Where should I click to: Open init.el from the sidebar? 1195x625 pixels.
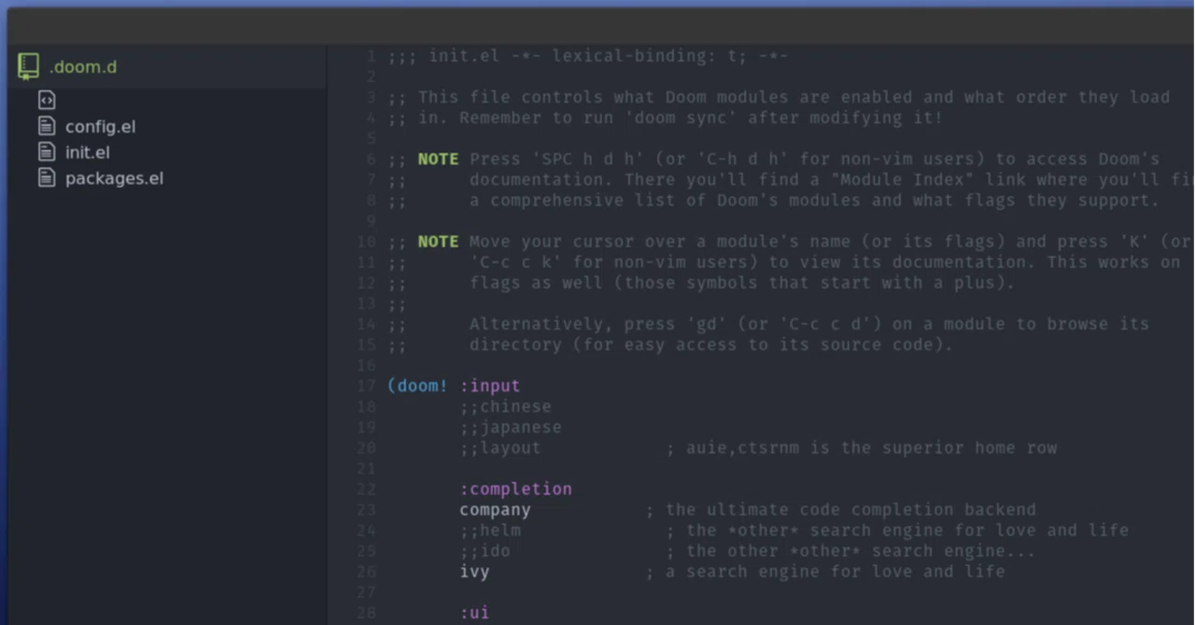point(87,152)
